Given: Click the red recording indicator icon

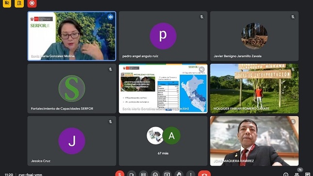Looking at the screenshot, I should tap(32, 3).
